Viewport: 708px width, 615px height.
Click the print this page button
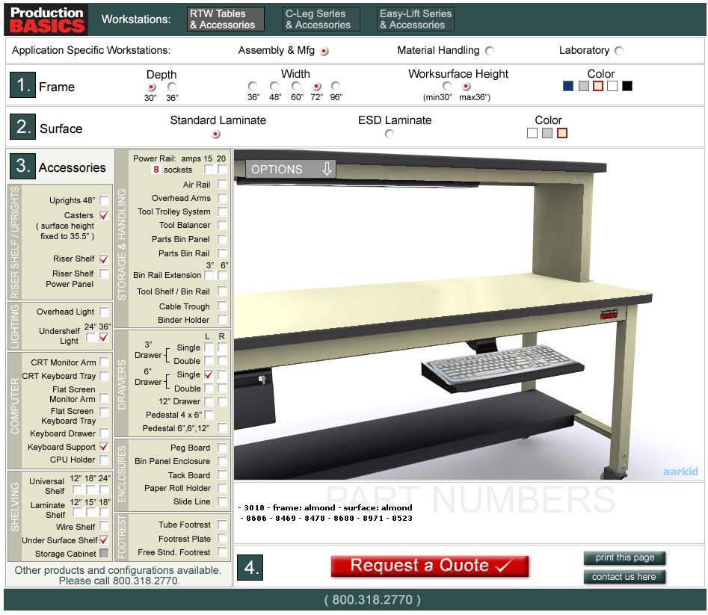(624, 557)
